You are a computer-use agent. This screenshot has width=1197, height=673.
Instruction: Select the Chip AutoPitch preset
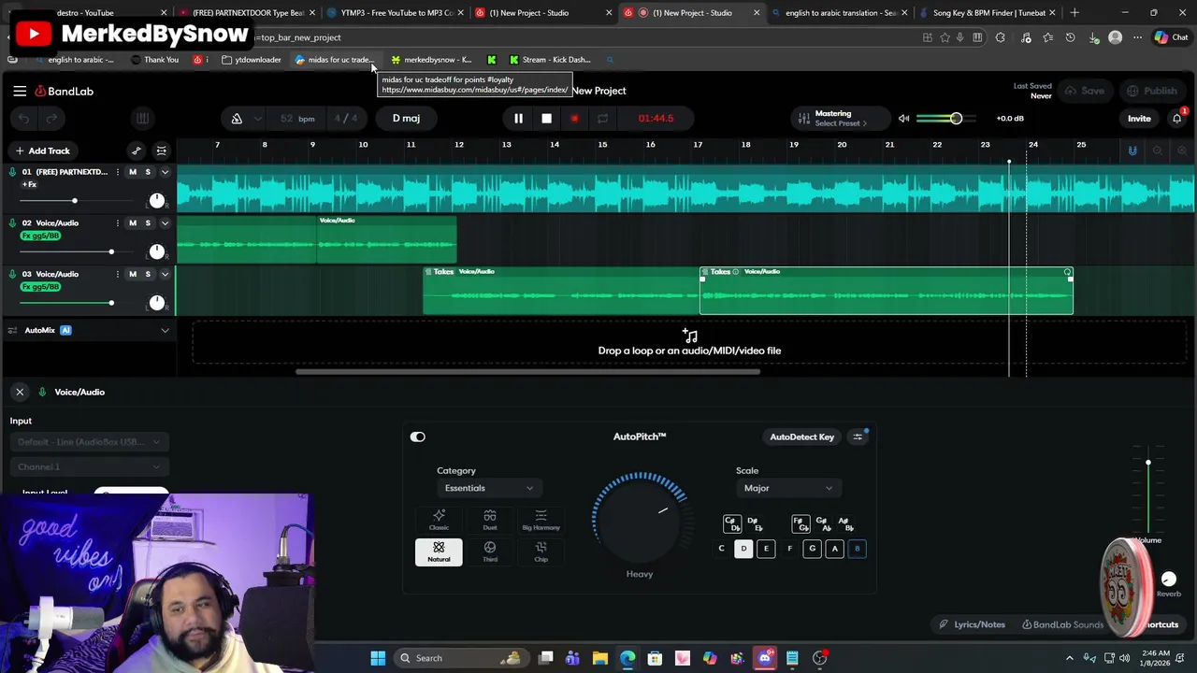(541, 551)
